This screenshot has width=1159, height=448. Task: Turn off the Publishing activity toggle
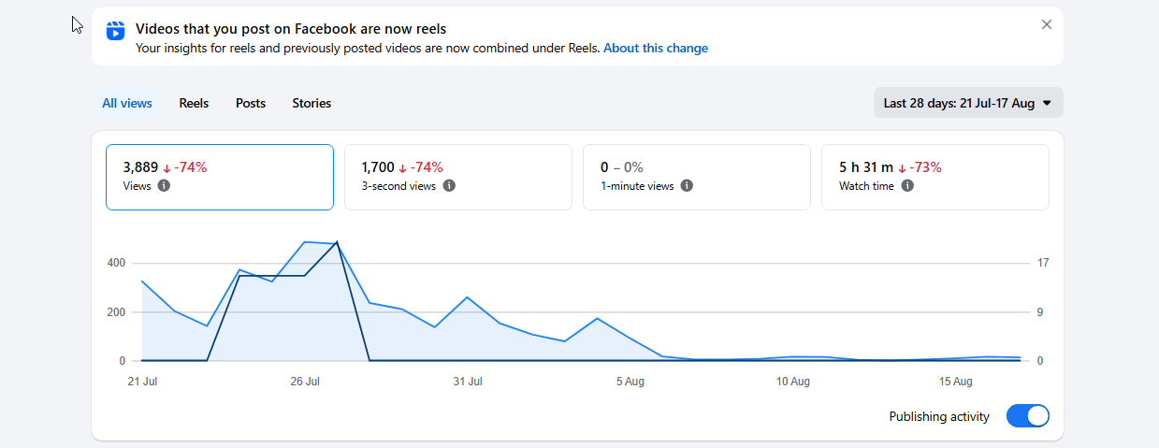coord(1027,416)
